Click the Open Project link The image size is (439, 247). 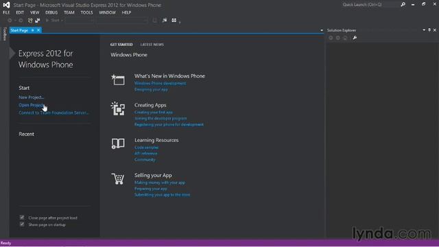click(32, 105)
